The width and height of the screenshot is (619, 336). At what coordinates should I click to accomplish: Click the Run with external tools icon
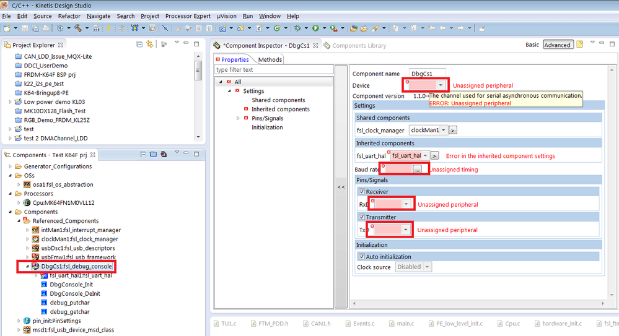(333, 28)
